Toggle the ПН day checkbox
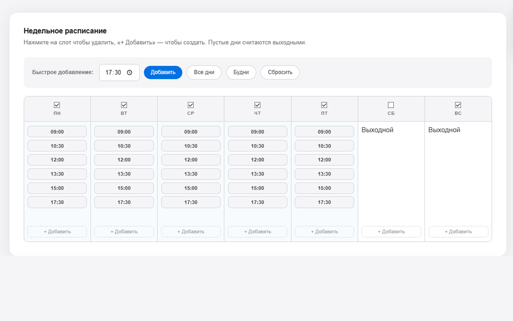Screen dimensions: 513x321 (x=57, y=105)
